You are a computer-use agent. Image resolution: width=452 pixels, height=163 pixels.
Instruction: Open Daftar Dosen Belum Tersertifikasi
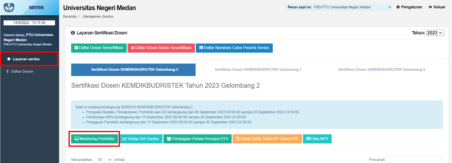click(x=161, y=48)
